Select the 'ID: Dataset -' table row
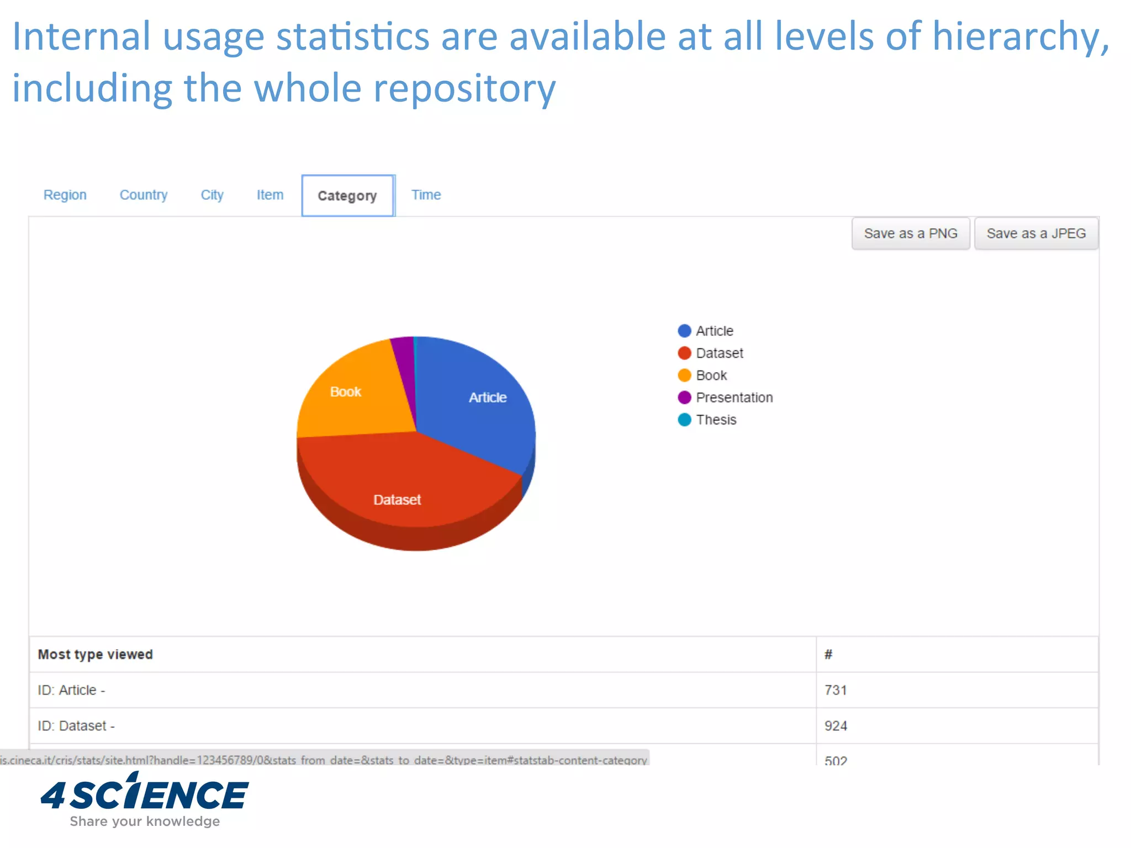The height and width of the screenshot is (848, 1131). 563,725
